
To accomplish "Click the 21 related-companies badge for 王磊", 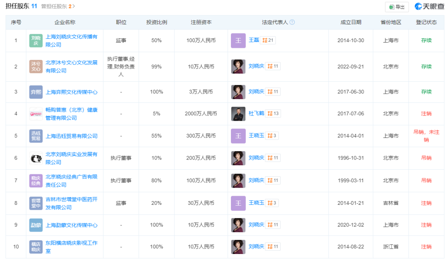I will [268, 40].
